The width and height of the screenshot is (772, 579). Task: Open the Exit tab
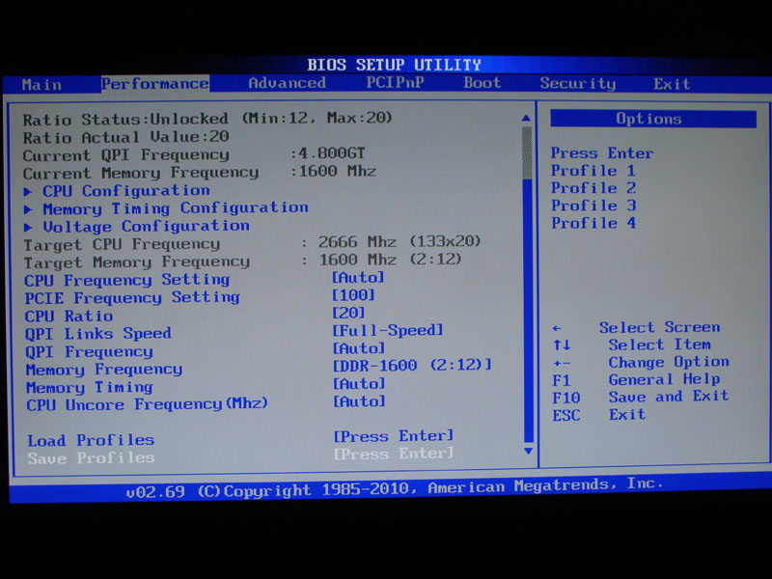coord(672,84)
